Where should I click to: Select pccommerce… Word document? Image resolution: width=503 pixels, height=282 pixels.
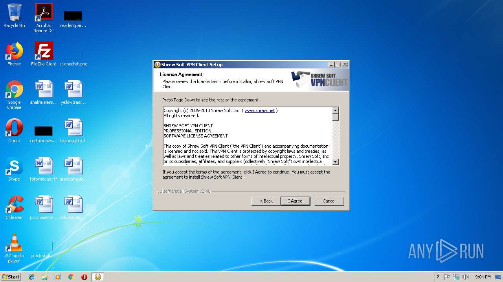coord(44,208)
